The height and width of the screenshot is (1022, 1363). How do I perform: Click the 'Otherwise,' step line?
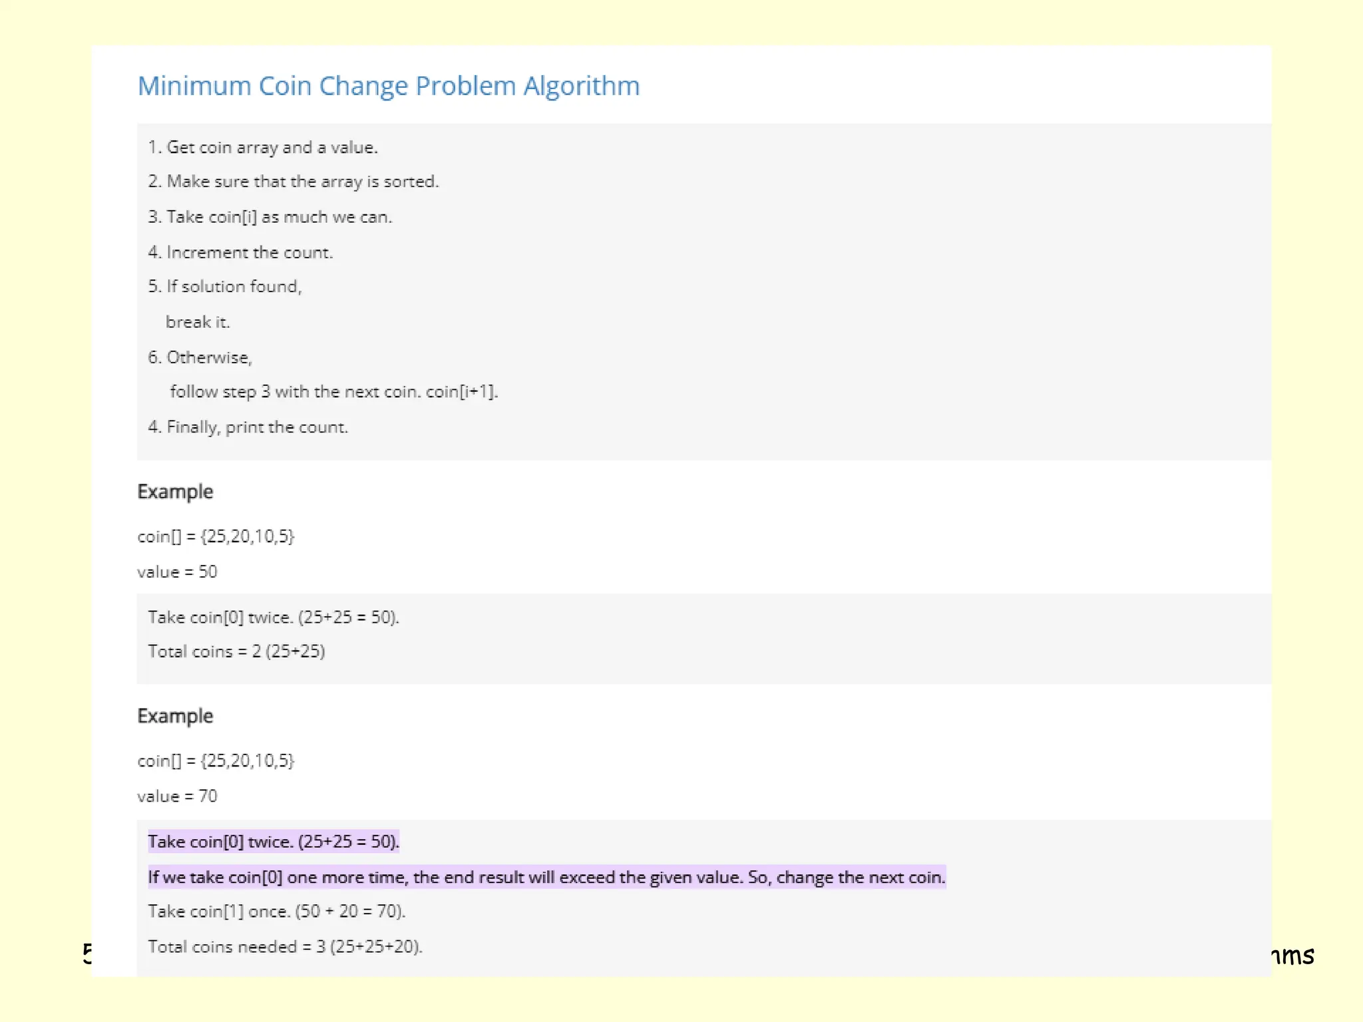[x=200, y=357]
